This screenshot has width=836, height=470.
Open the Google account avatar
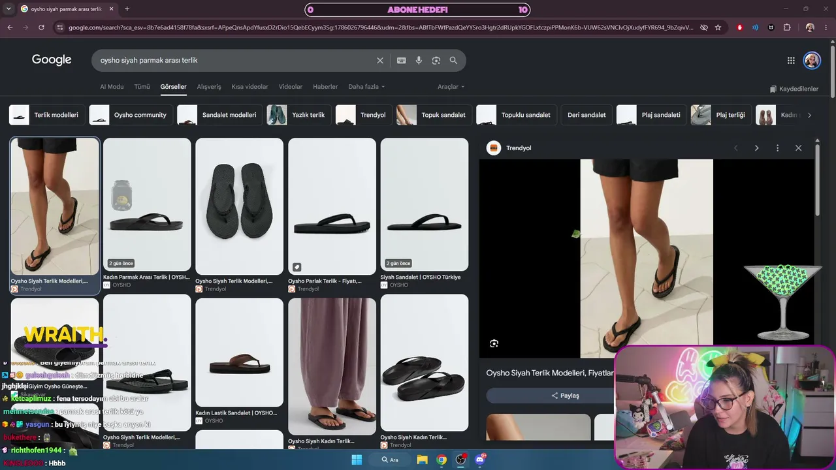812,61
